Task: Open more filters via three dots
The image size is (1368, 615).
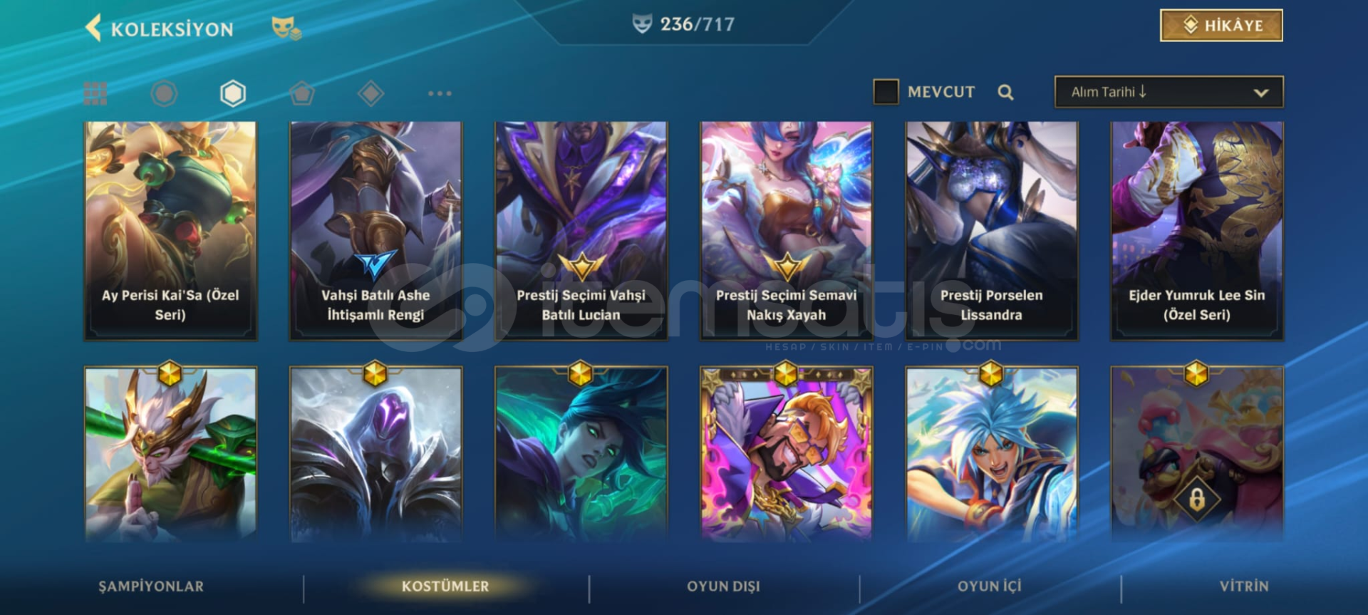Action: (440, 93)
